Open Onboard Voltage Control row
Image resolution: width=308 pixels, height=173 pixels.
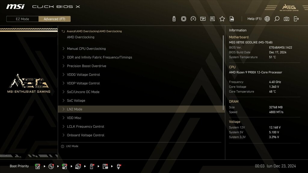pos(141,135)
